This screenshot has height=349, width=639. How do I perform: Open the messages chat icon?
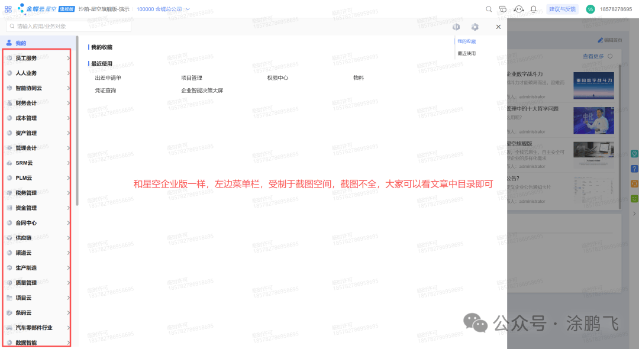[x=503, y=9]
